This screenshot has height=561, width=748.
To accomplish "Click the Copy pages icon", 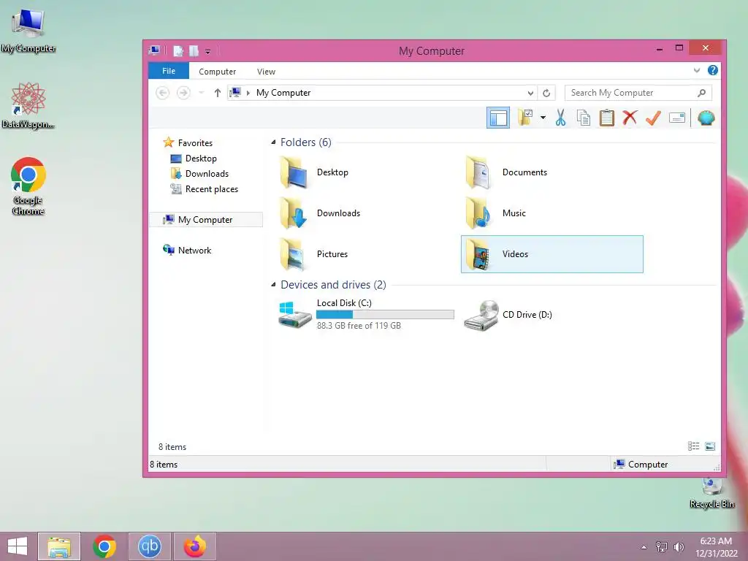I will (x=584, y=118).
